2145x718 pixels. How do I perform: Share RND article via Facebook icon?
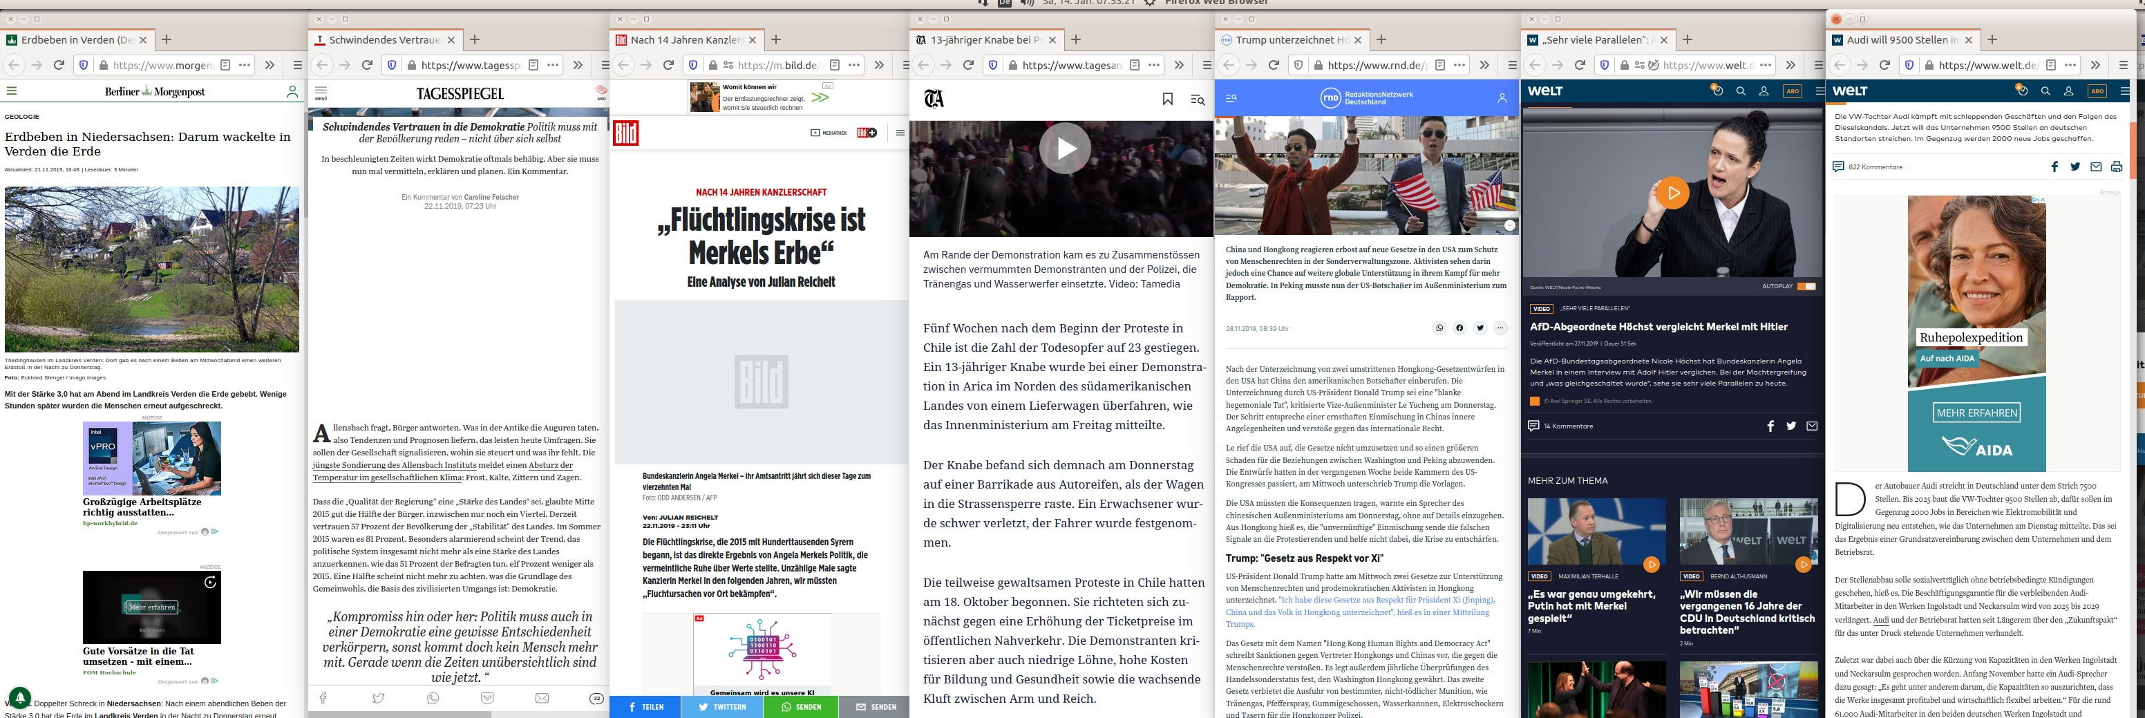pyautogui.click(x=1459, y=328)
